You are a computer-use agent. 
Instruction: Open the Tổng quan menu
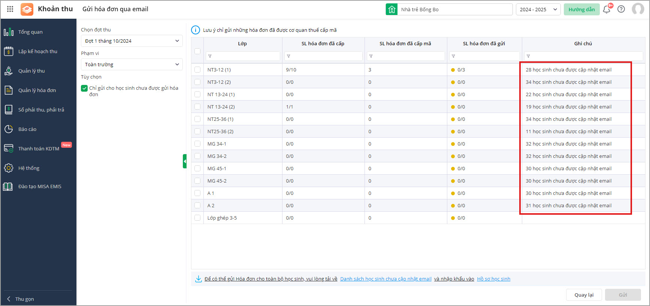tap(30, 32)
